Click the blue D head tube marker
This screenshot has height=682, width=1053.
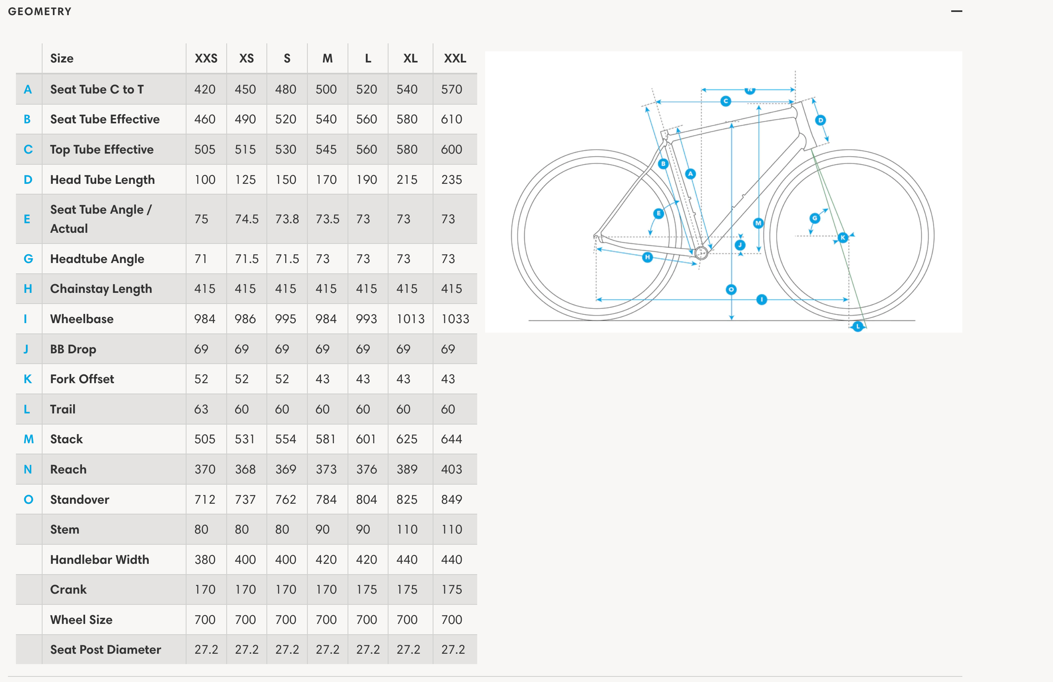pyautogui.click(x=821, y=119)
